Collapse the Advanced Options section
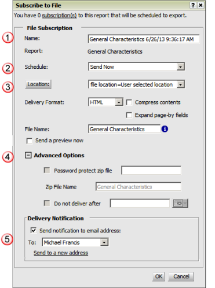Screen dimensions: 215x288 (x=28, y=155)
